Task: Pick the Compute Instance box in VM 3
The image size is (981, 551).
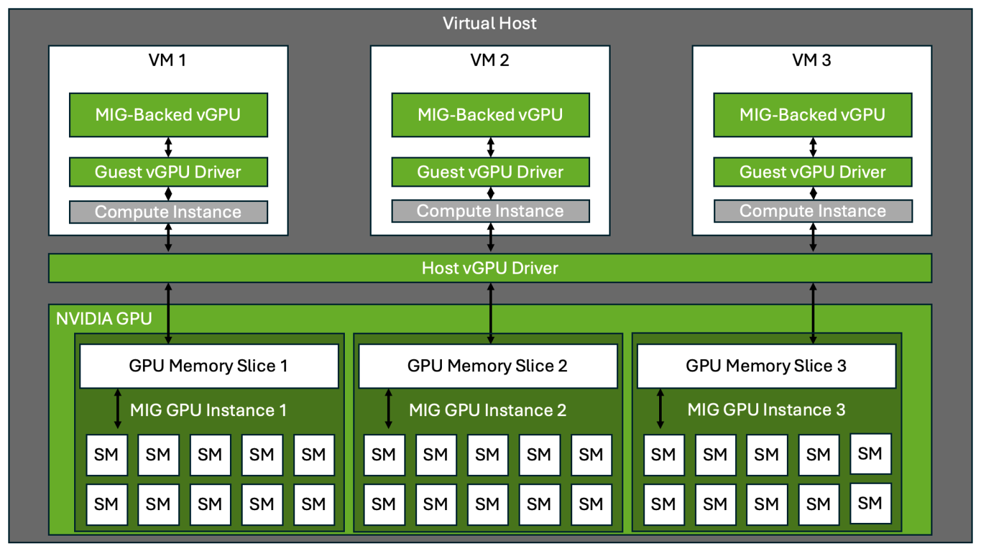Action: pyautogui.click(x=812, y=211)
